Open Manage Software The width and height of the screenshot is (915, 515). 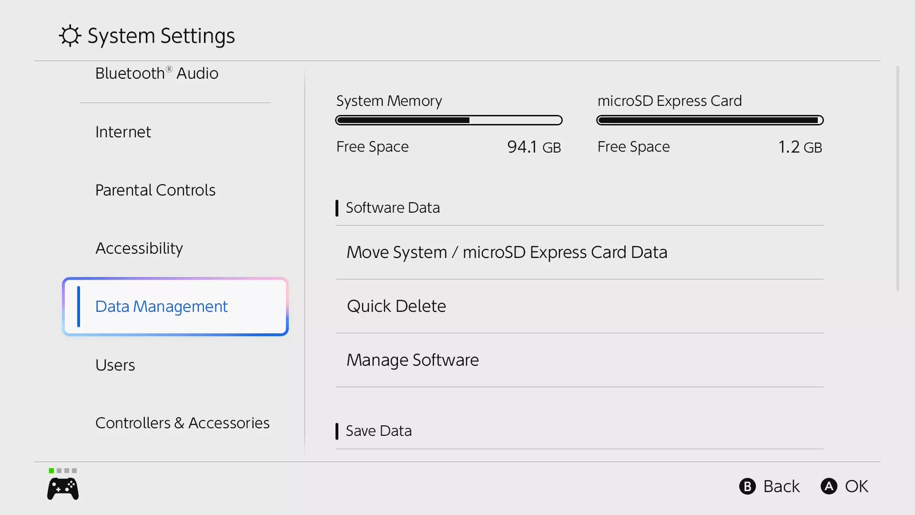pyautogui.click(x=413, y=360)
